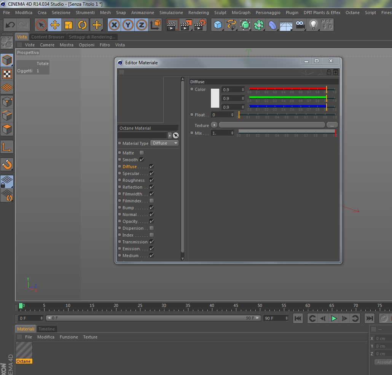Open the viewport Camere menu
This screenshot has height=375, width=392.
[x=47, y=45]
